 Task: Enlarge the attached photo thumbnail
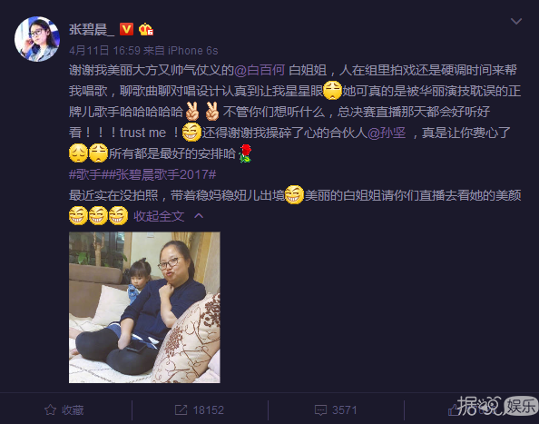click(144, 308)
